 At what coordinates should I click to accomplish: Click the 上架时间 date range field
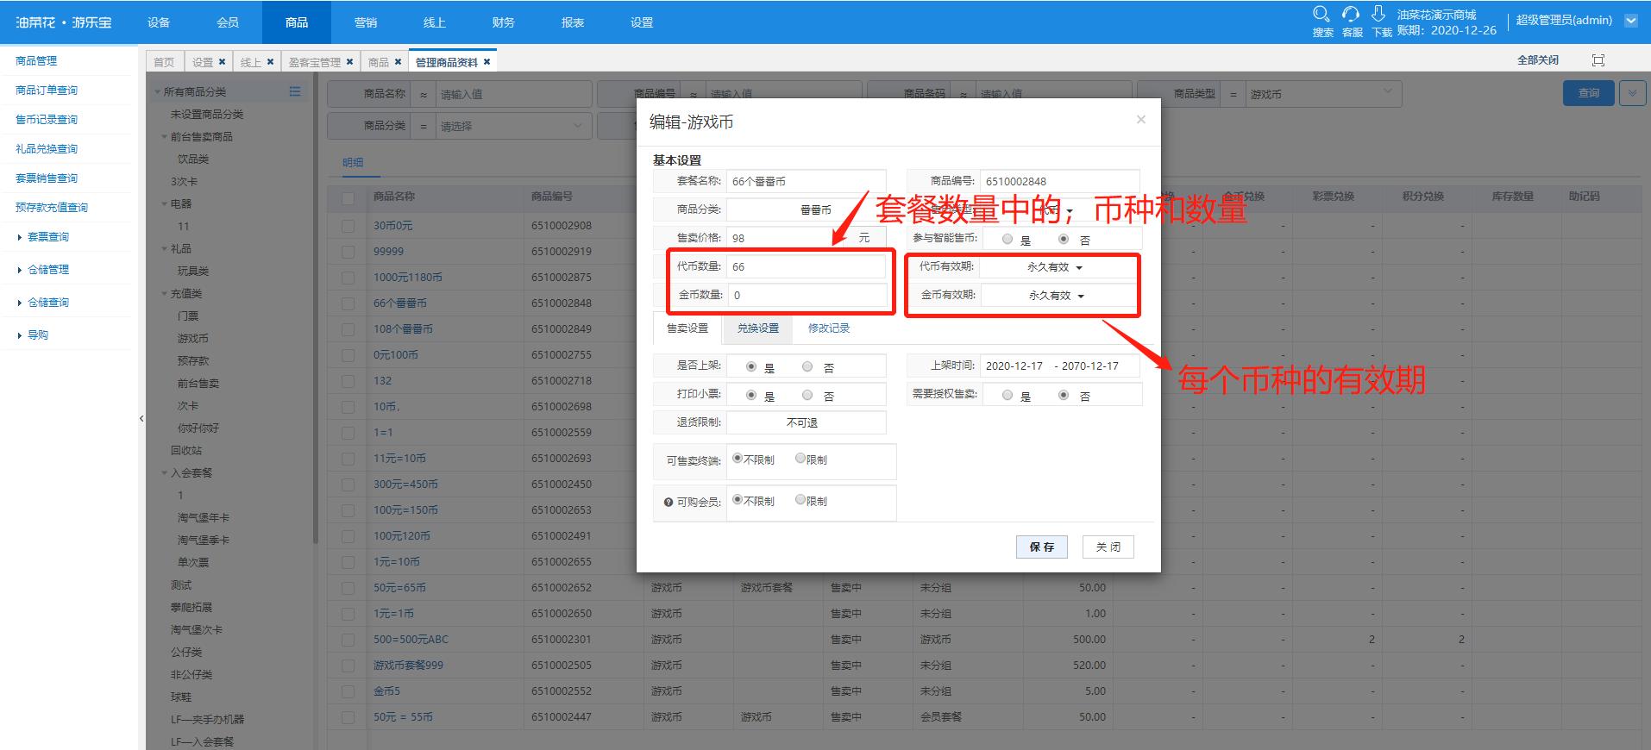pyautogui.click(x=1059, y=366)
